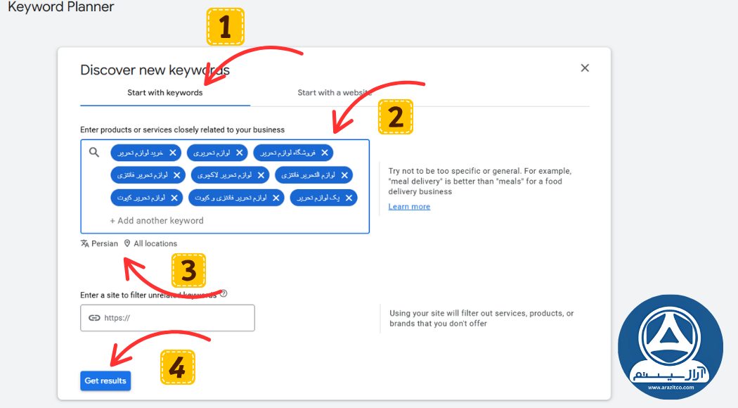
Task: Click the Get results button
Action: [105, 380]
